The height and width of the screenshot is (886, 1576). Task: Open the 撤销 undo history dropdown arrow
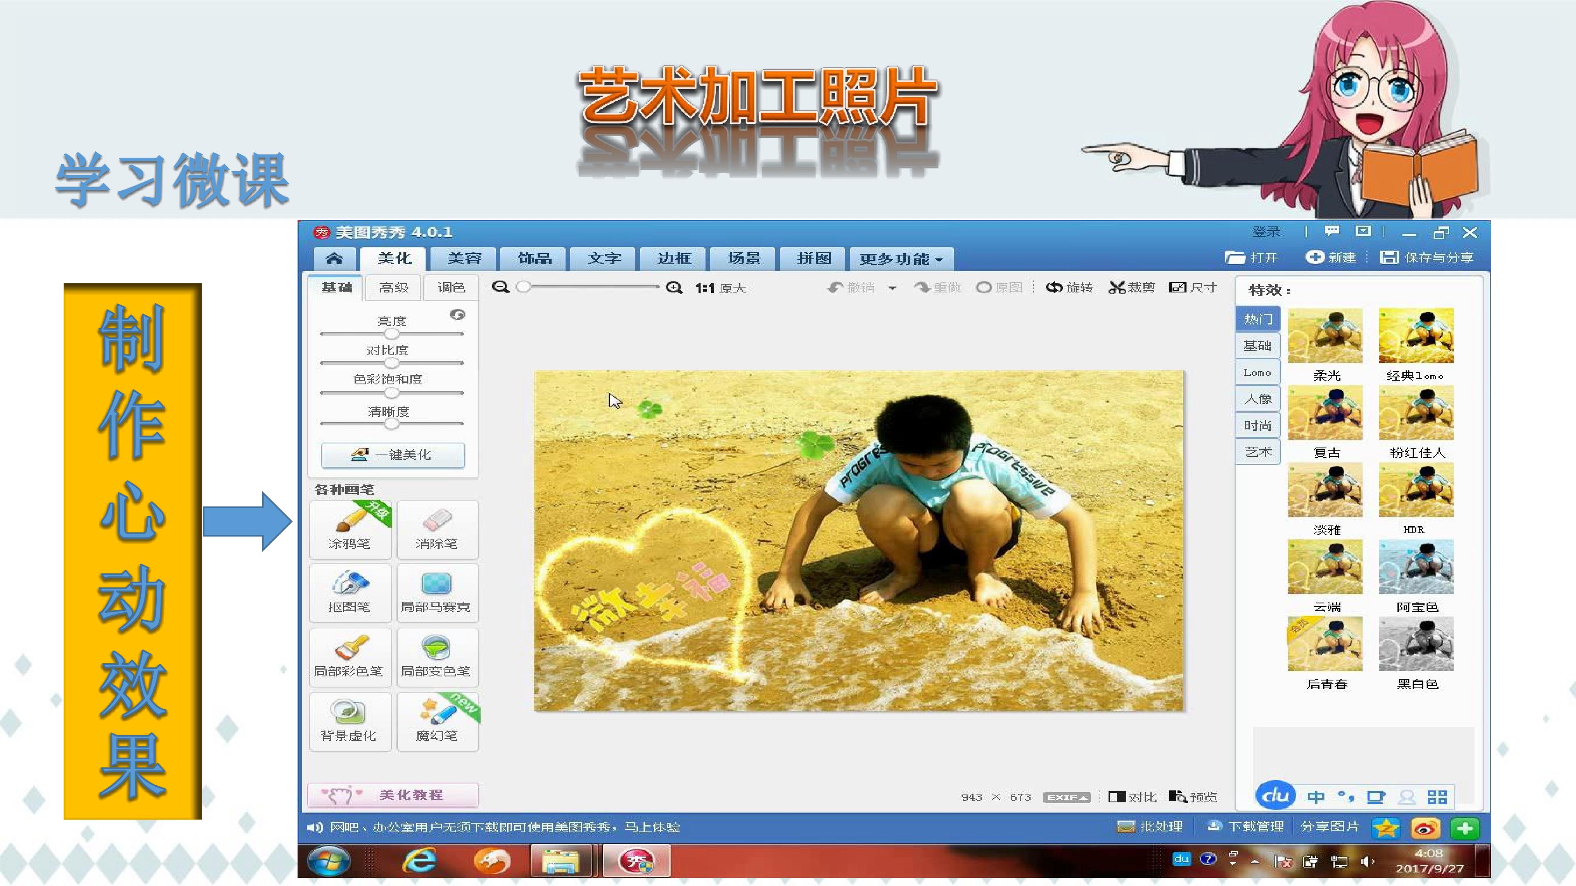pos(893,288)
